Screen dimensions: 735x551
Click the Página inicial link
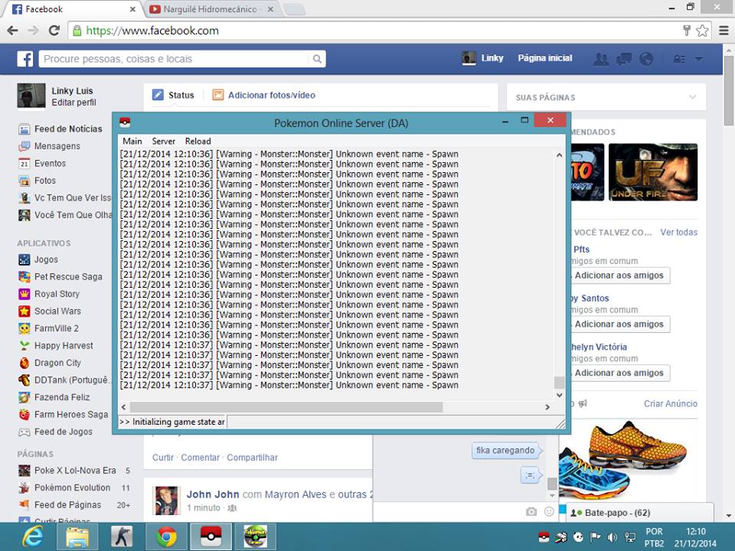[544, 58]
